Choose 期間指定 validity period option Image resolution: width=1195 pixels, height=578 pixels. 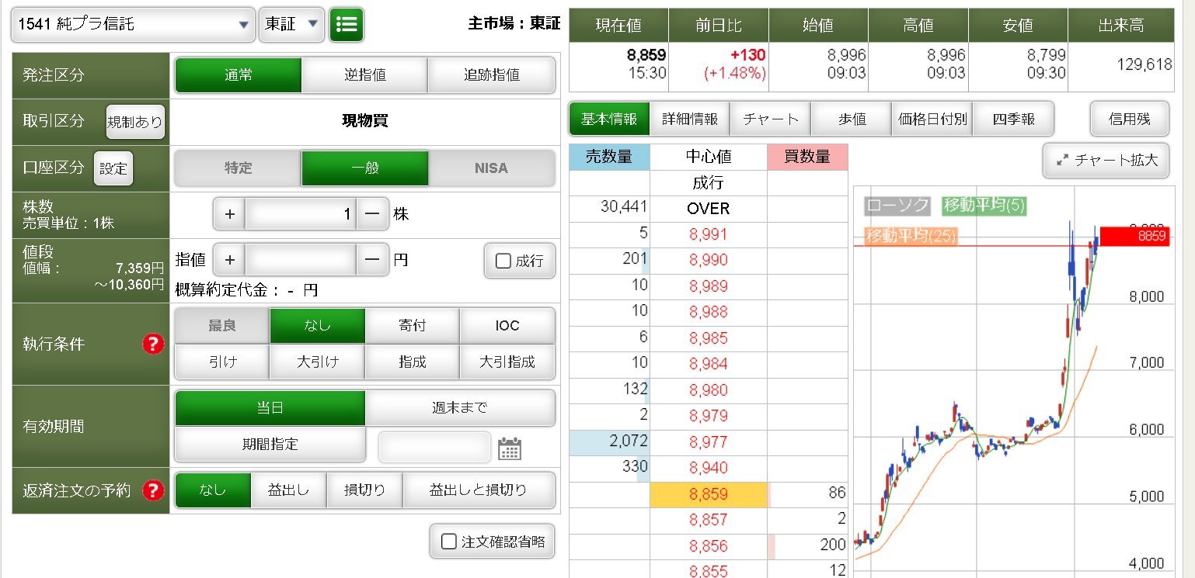pos(270,445)
